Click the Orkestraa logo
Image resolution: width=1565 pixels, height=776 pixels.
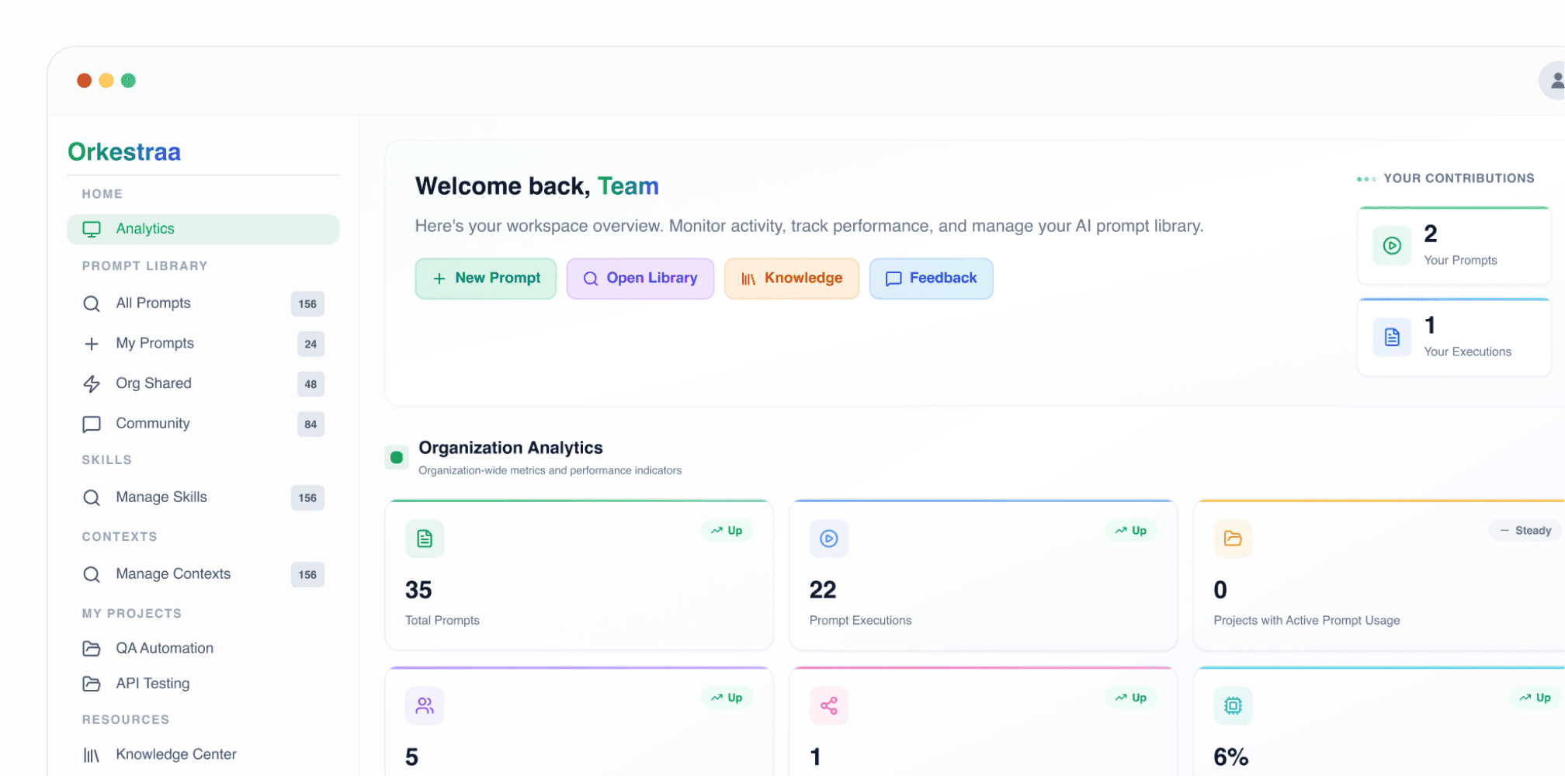point(124,152)
